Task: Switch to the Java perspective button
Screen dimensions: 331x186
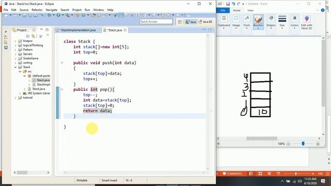Action: (191, 22)
